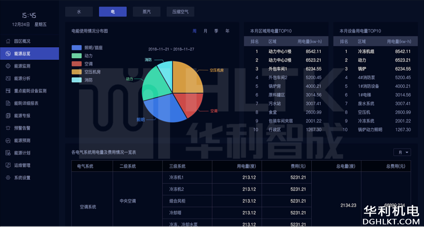The width and height of the screenshot is (424, 227).
Task: Select the 压缩空气 energy tab
Action: pyautogui.click(x=180, y=12)
